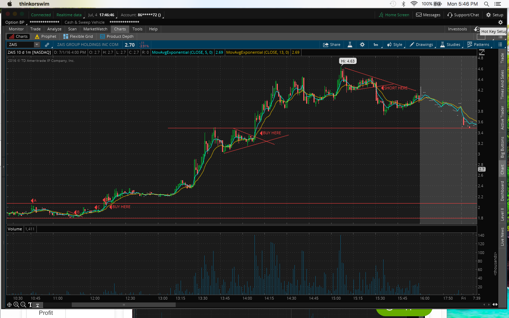Select the MarketWatch main tab
509x318 pixels.
(x=95, y=29)
